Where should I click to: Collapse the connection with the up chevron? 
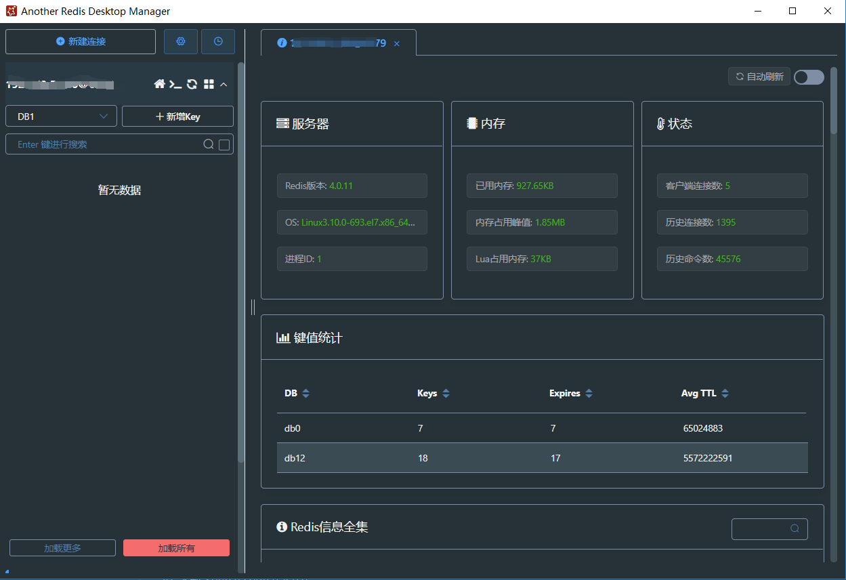tap(224, 84)
